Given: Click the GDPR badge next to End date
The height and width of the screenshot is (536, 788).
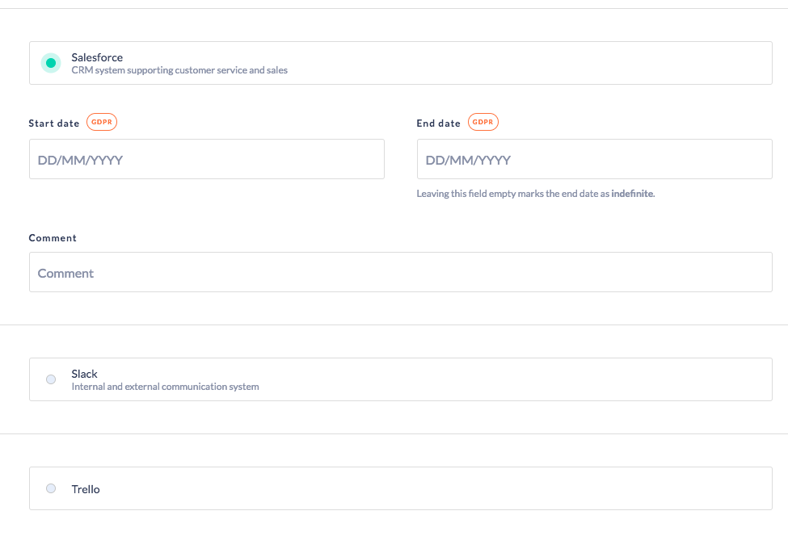Looking at the screenshot, I should (x=482, y=122).
